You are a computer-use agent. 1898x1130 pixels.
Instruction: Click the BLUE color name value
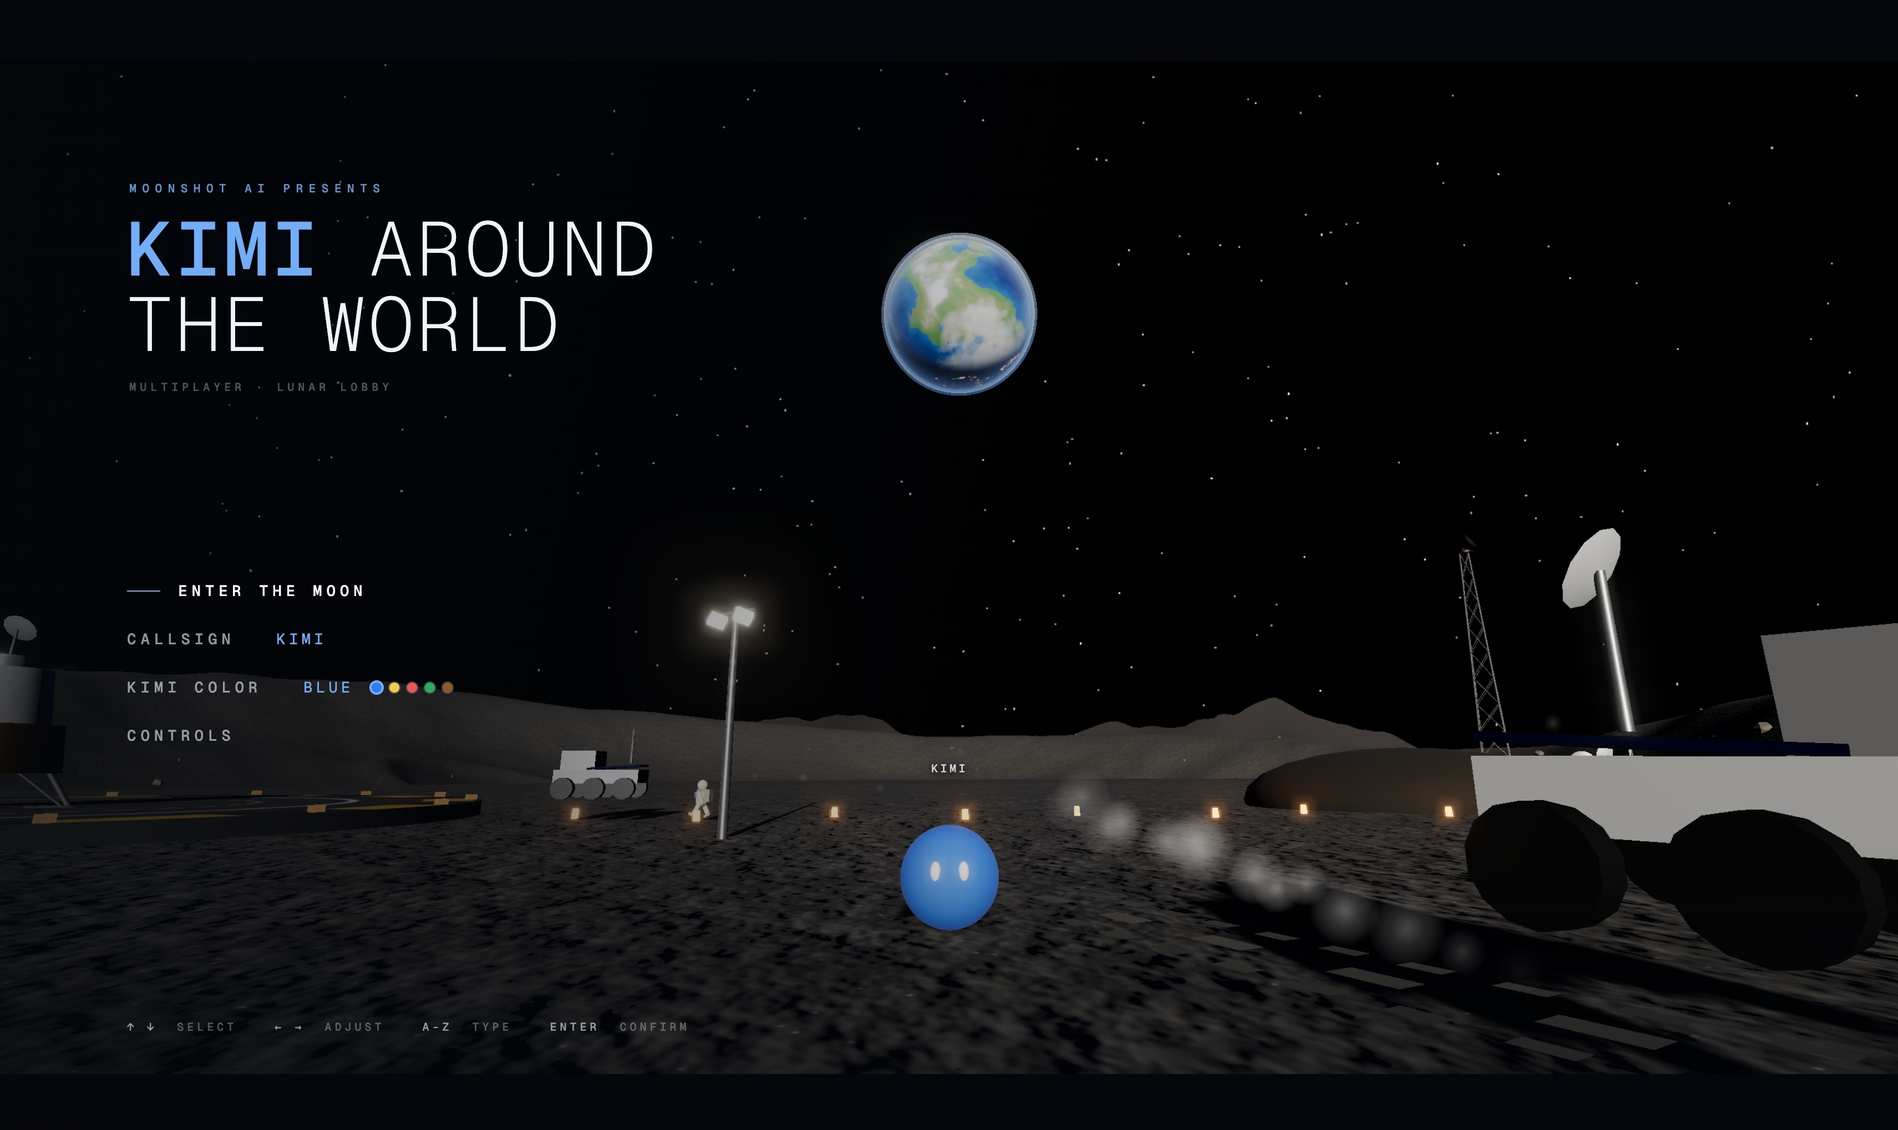pos(327,688)
